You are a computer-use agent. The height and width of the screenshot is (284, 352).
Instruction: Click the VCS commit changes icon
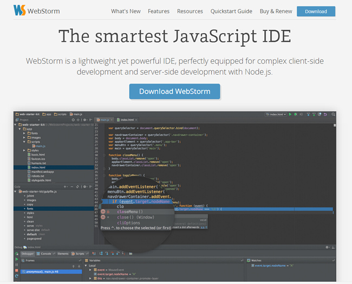pyautogui.click(x=314, y=114)
